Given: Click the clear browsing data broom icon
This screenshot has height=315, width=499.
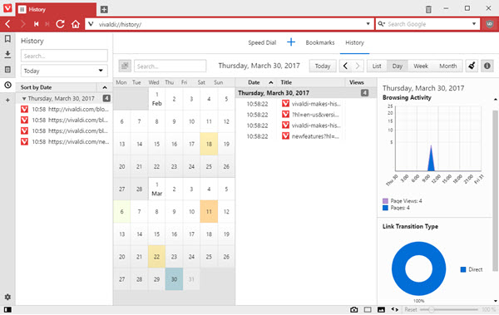Looking at the screenshot, I should [472, 66].
